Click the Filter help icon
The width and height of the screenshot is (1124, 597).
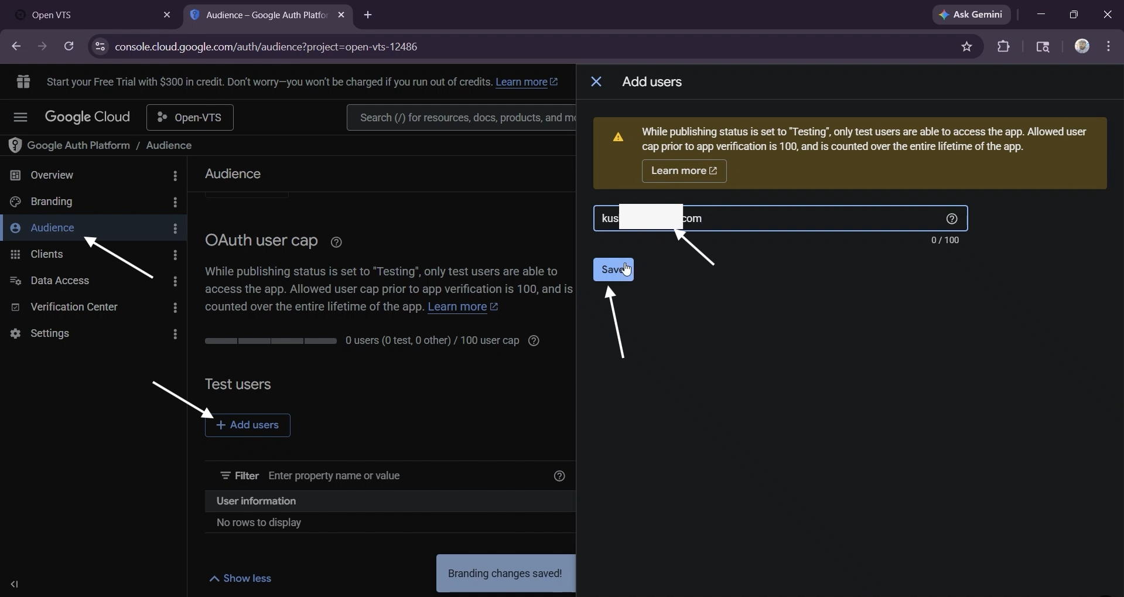(559, 476)
